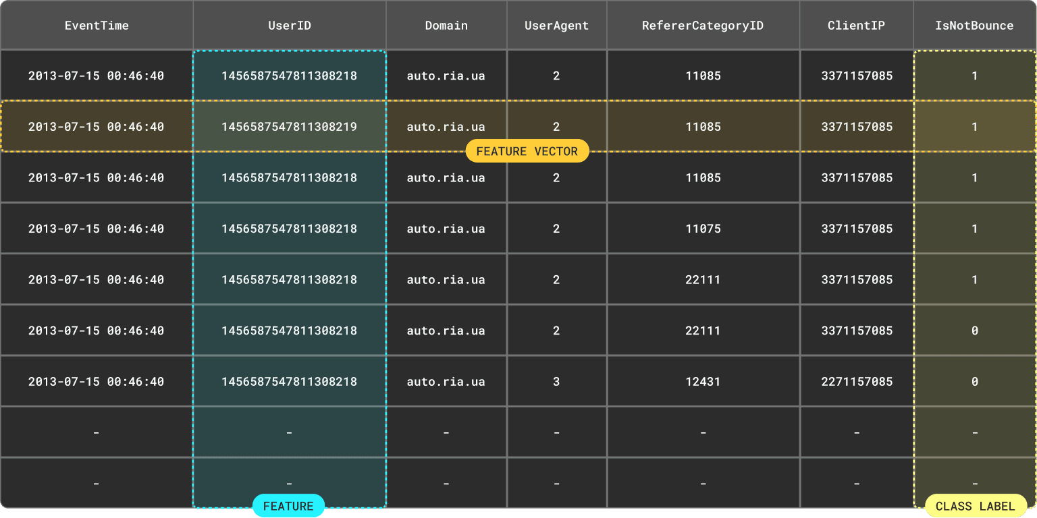The height and width of the screenshot is (518, 1037).
Task: Select the UserID cell ending in 308219
Action: tap(289, 127)
